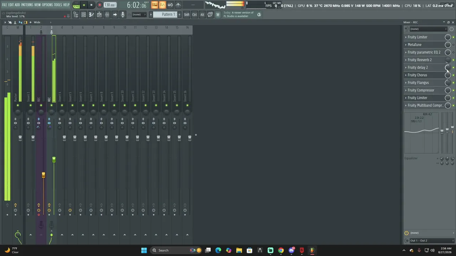
Task: Toggle Fruity Flangus enable LED
Action: (453, 83)
